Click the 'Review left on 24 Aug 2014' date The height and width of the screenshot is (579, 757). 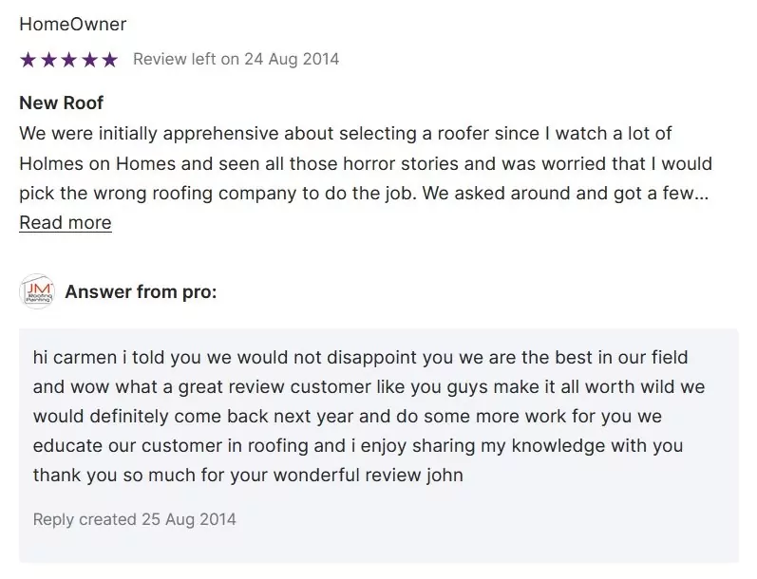pyautogui.click(x=237, y=60)
